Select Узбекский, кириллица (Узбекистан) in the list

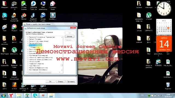41,57
